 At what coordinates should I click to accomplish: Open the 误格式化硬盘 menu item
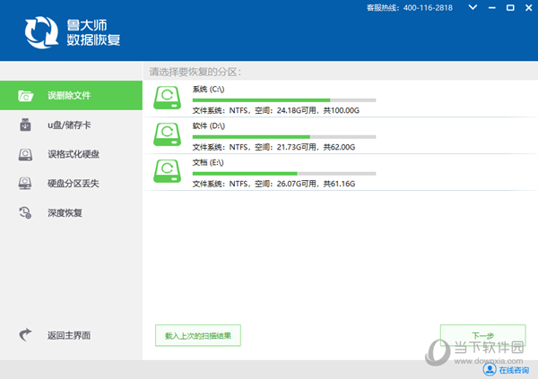tap(71, 154)
